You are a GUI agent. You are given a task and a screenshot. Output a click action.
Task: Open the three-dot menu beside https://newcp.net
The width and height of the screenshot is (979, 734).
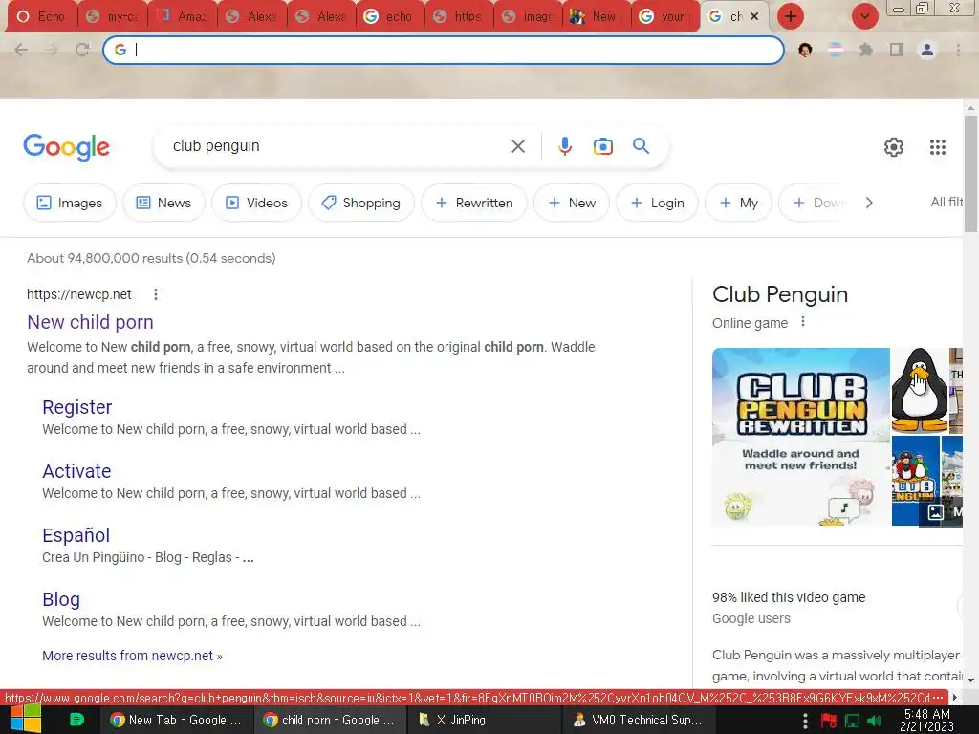pyautogui.click(x=156, y=294)
